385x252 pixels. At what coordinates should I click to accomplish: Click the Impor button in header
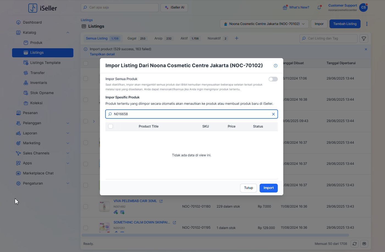point(319,24)
